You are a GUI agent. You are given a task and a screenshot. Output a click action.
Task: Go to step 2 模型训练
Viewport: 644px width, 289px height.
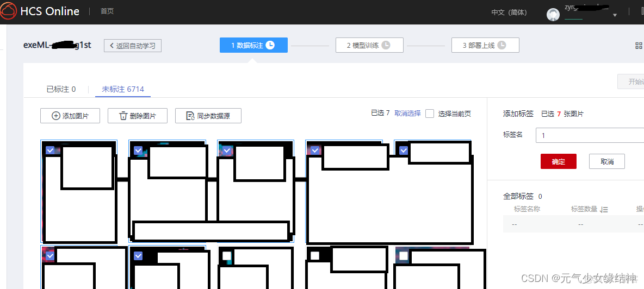point(369,45)
